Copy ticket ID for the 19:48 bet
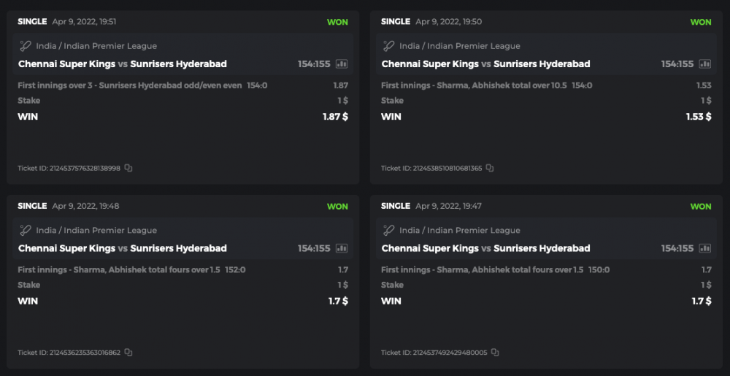This screenshot has width=730, height=376. click(128, 353)
